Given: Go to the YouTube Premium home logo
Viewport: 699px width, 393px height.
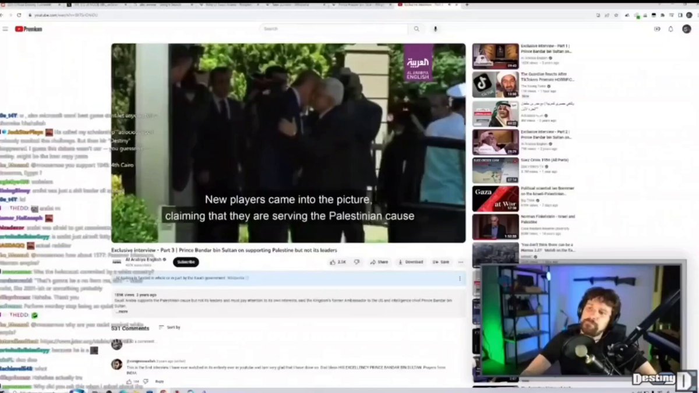Looking at the screenshot, I should (x=29, y=29).
